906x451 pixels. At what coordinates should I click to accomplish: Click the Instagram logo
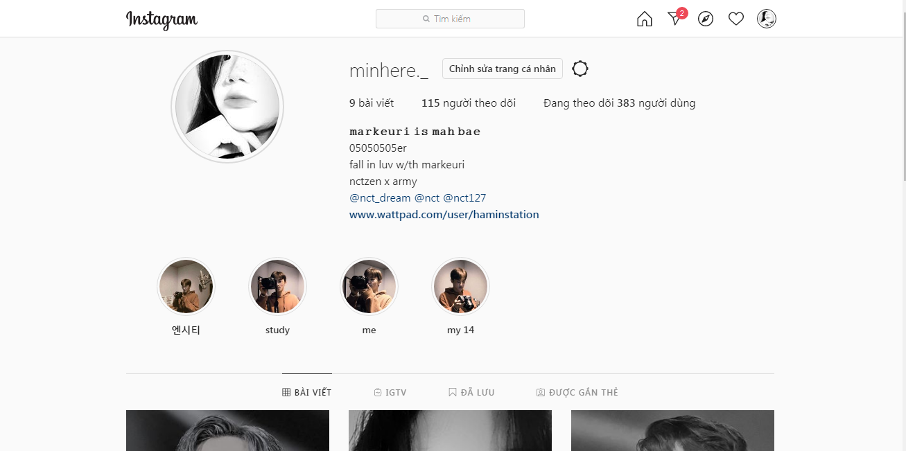click(162, 19)
